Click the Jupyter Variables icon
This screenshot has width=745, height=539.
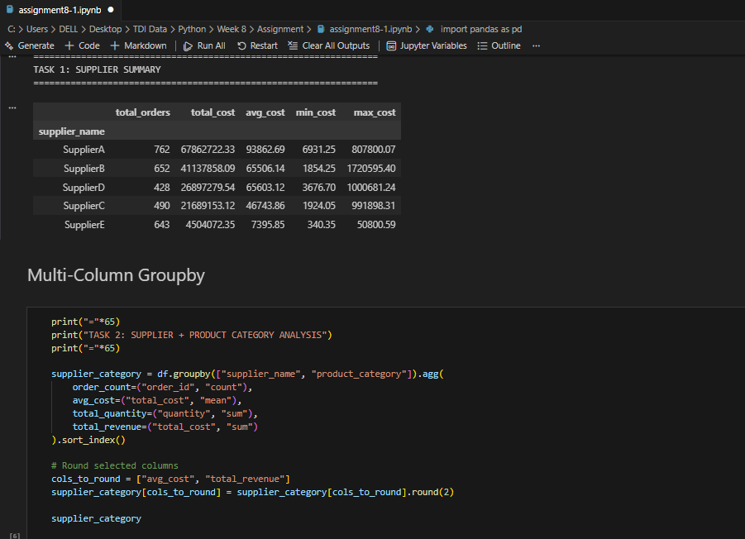(391, 46)
